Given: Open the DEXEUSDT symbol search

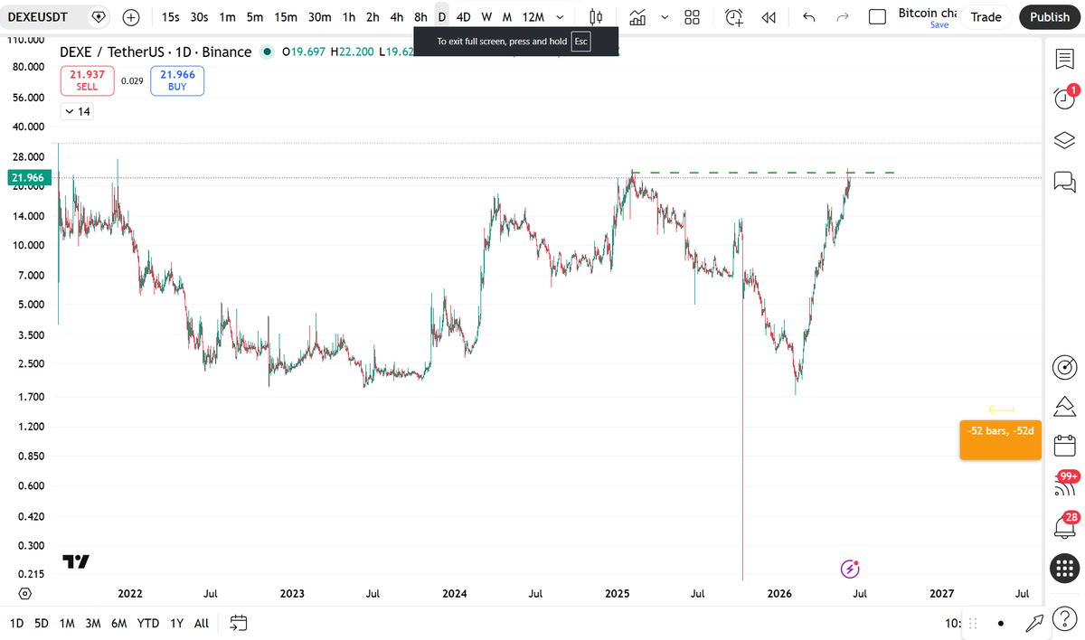Looking at the screenshot, I should [38, 17].
